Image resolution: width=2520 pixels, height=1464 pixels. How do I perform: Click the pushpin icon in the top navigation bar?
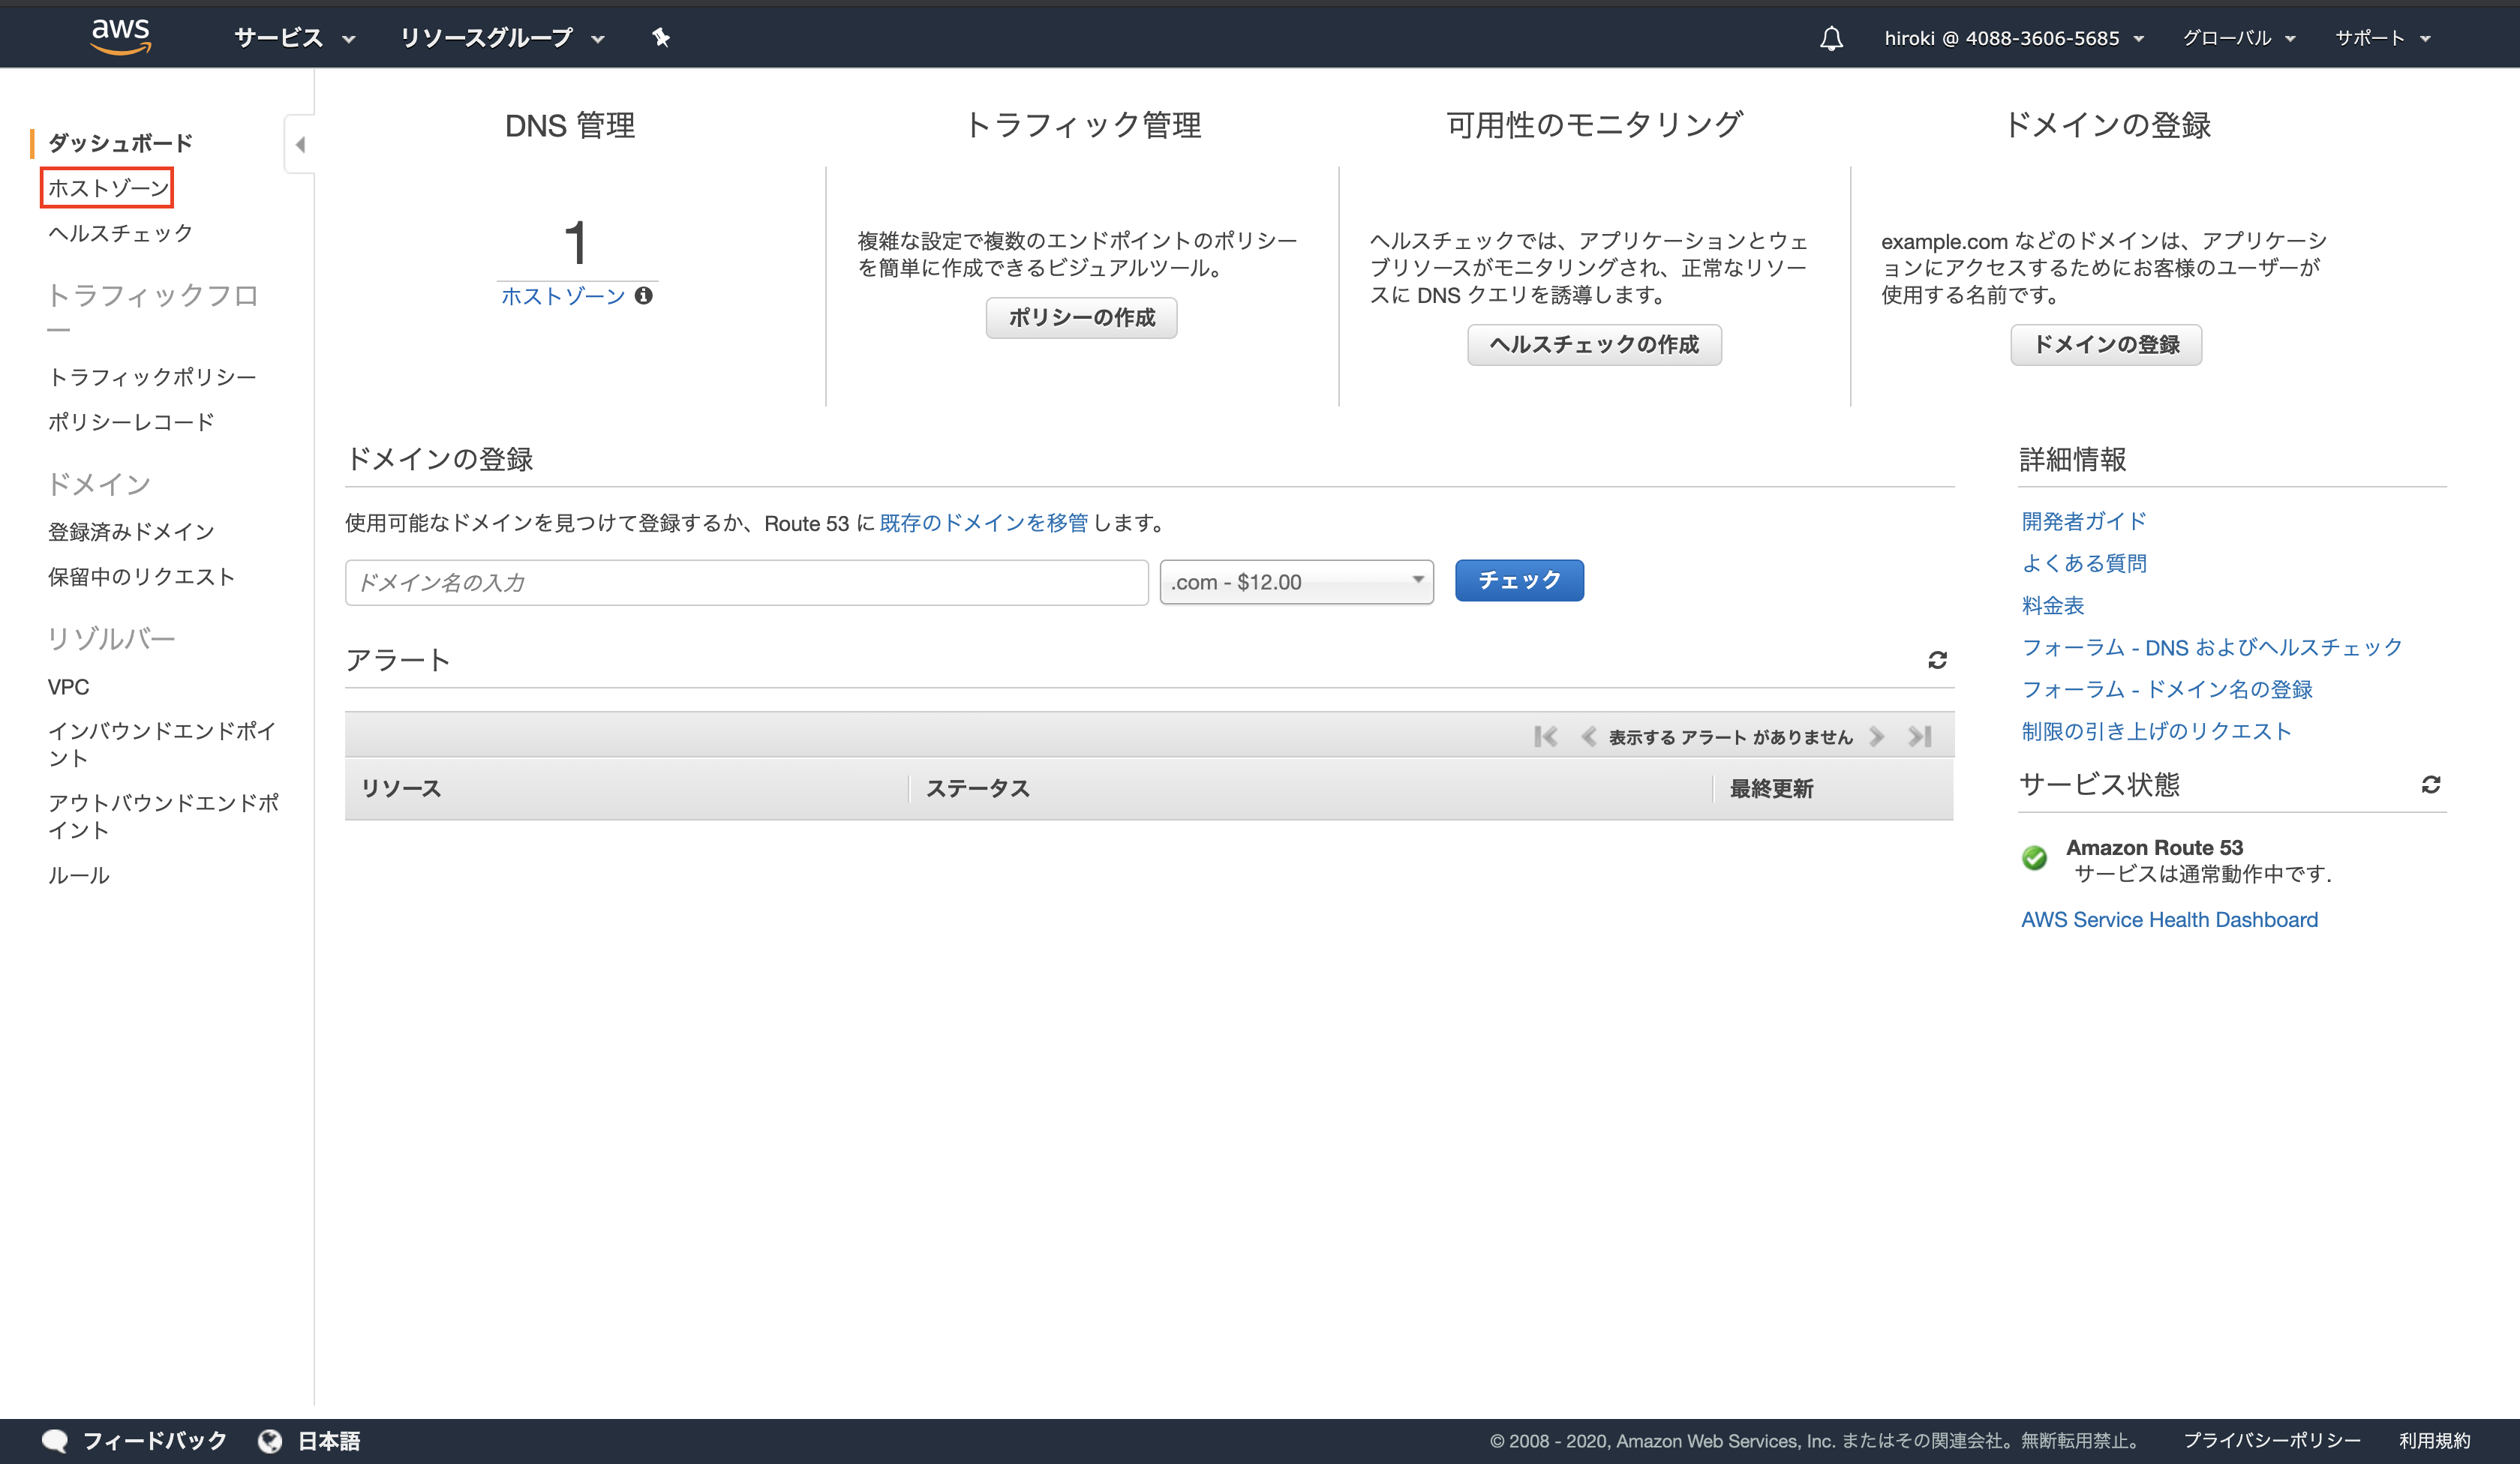pos(661,37)
